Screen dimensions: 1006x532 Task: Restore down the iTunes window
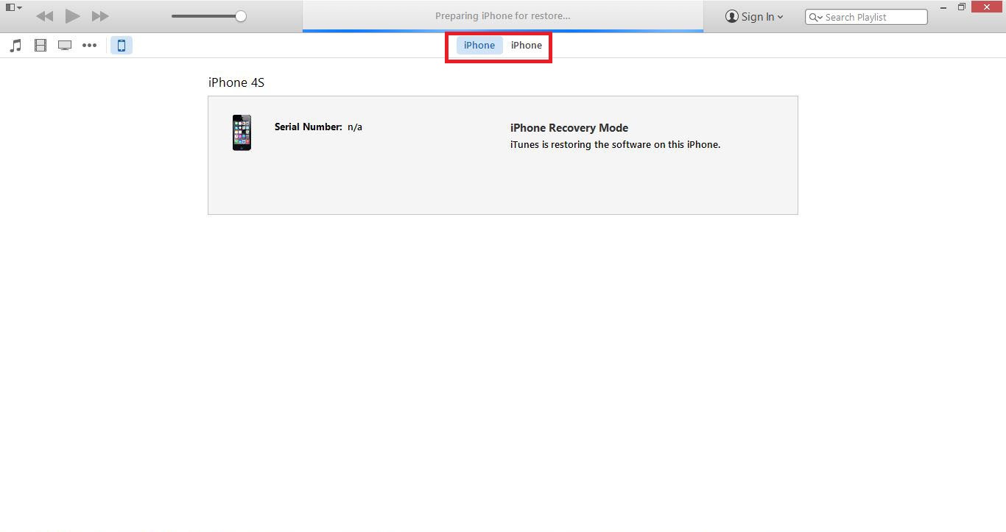click(962, 7)
